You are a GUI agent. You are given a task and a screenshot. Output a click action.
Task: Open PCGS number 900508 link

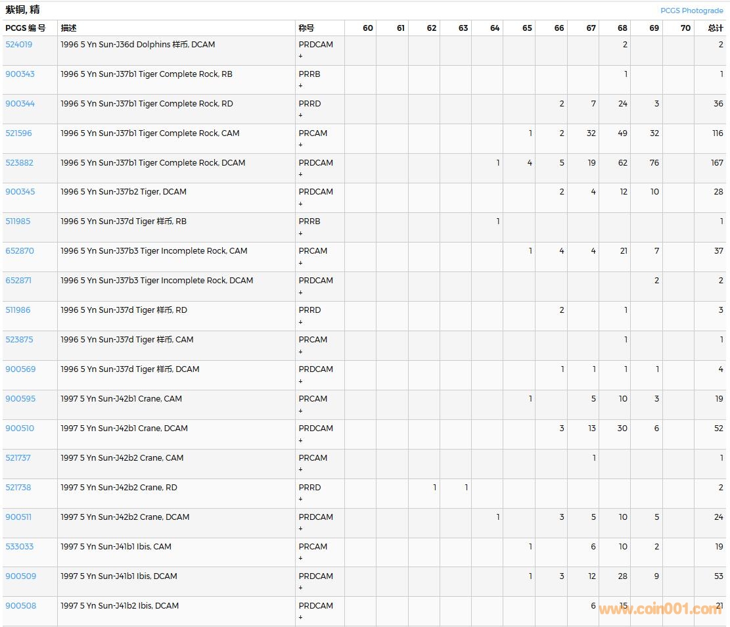(x=20, y=606)
